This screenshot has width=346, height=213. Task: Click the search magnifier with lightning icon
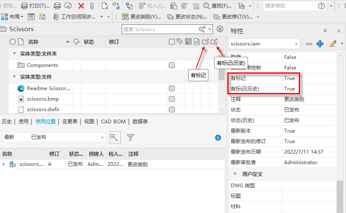tap(202, 29)
